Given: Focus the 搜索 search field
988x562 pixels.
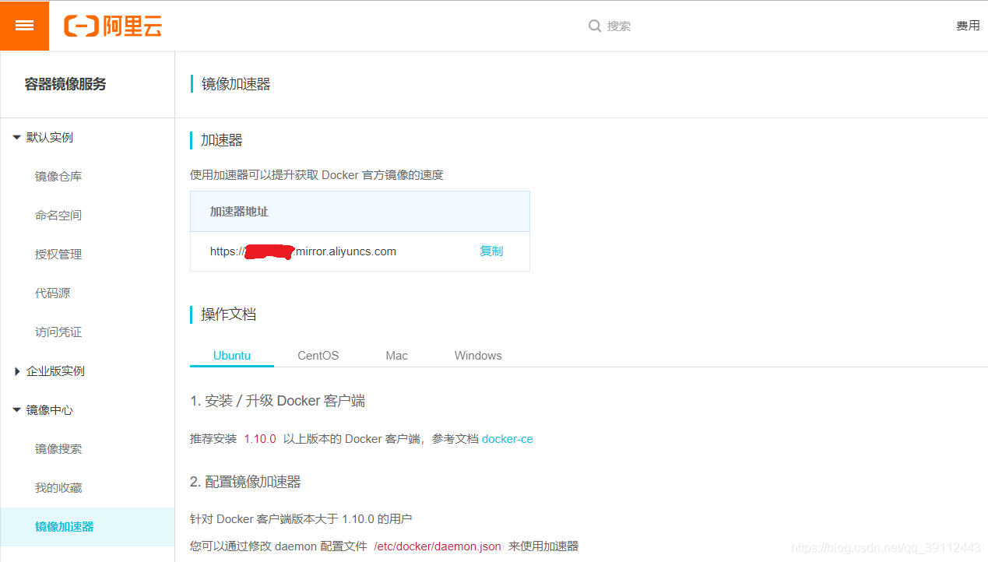Looking at the screenshot, I should [x=619, y=26].
